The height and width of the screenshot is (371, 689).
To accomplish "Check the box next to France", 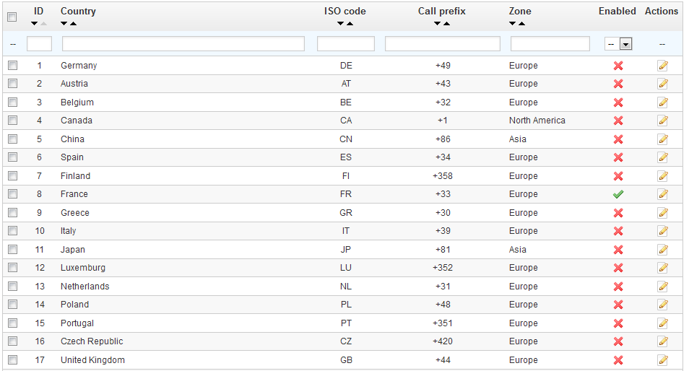I will pyautogui.click(x=13, y=194).
